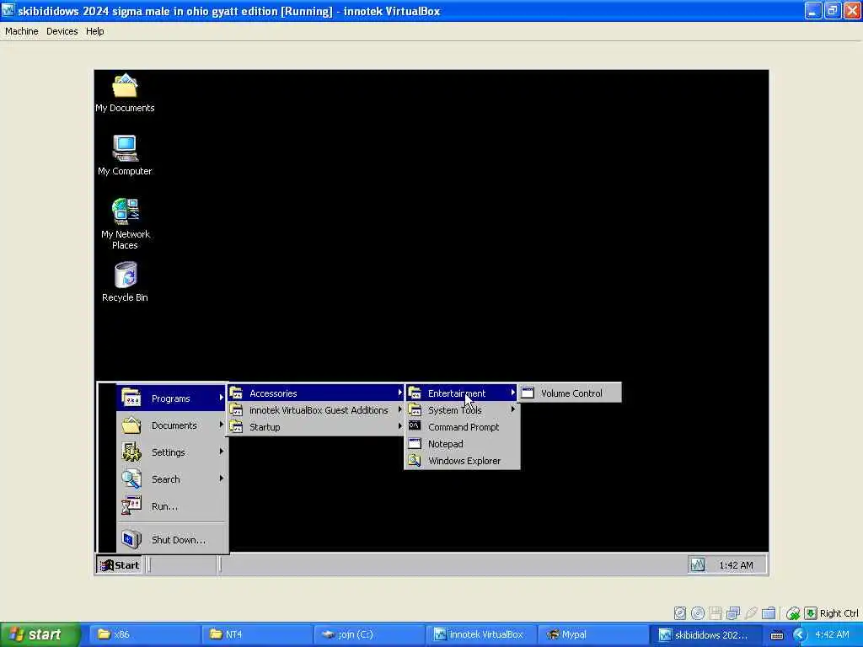Launch Notepad from Accessories
863x647 pixels.
coord(462,443)
